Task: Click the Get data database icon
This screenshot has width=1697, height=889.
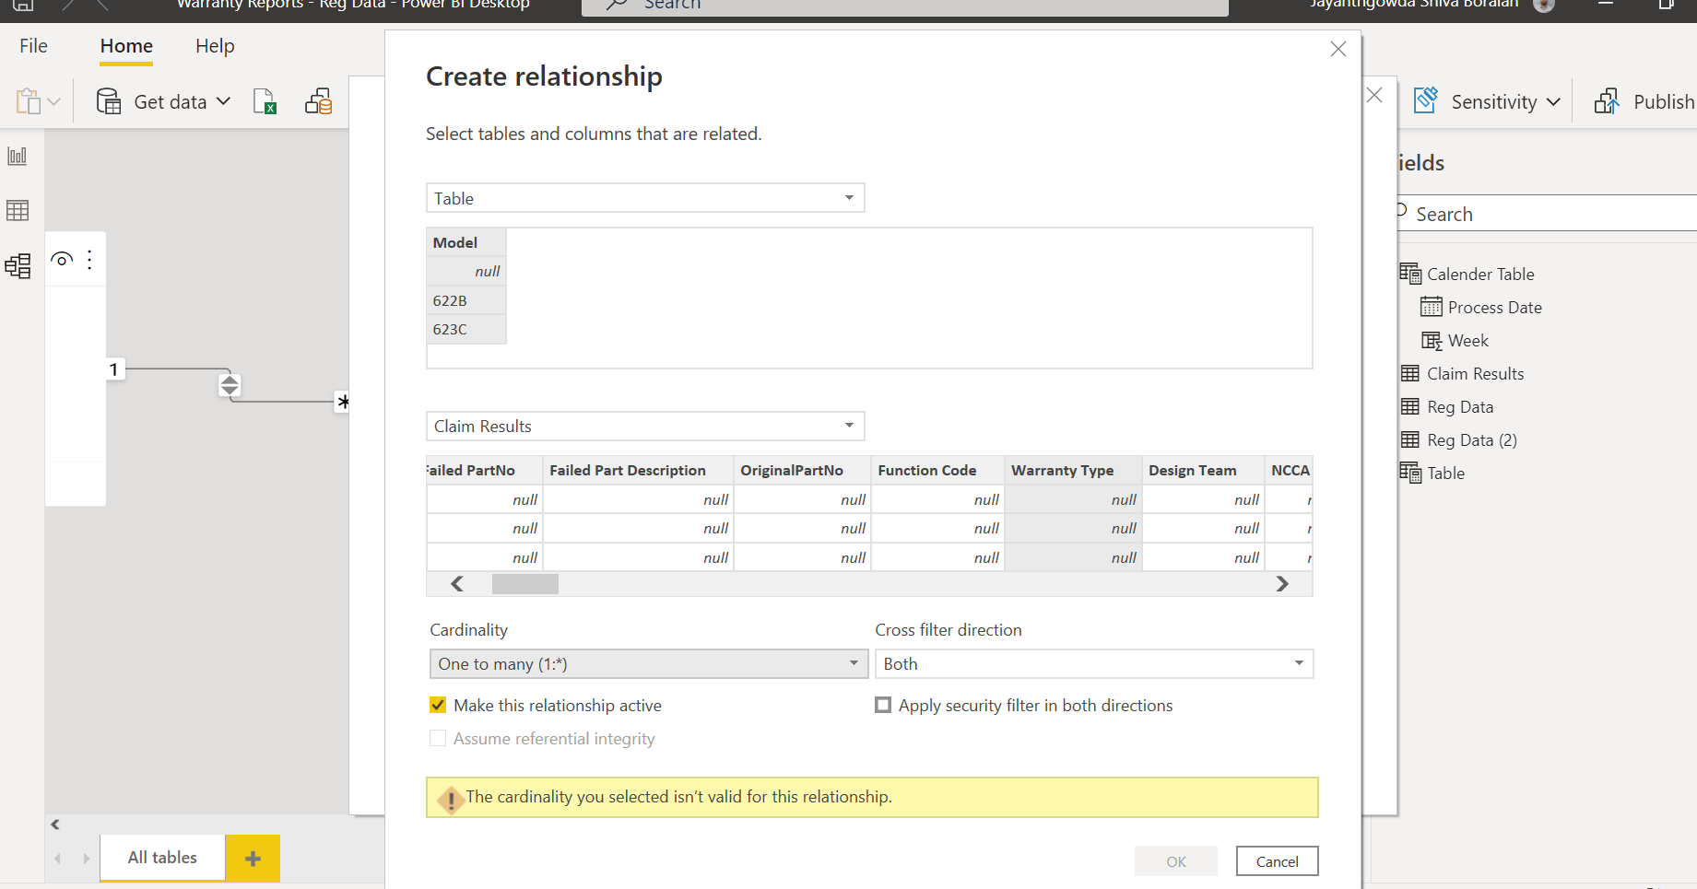Action: 109,101
